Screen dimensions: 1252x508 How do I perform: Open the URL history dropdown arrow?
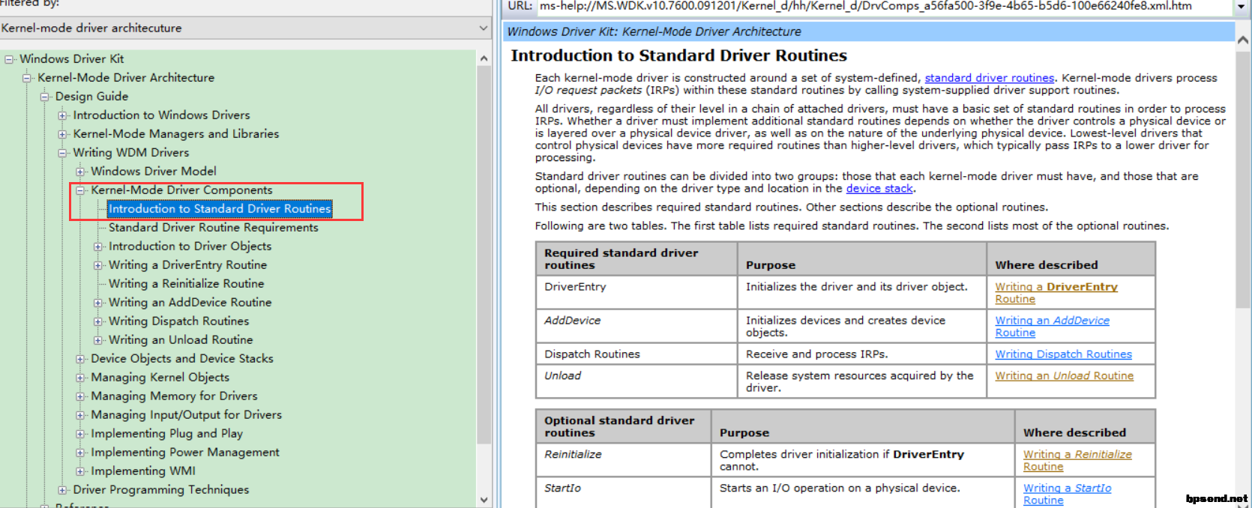[x=1242, y=7]
